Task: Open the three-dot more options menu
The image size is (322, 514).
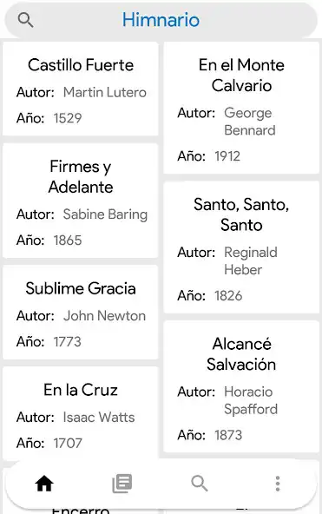Action: [278, 484]
